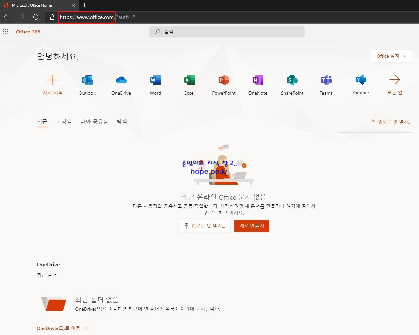Close the Microsoft Office Home tab

click(x=74, y=5)
